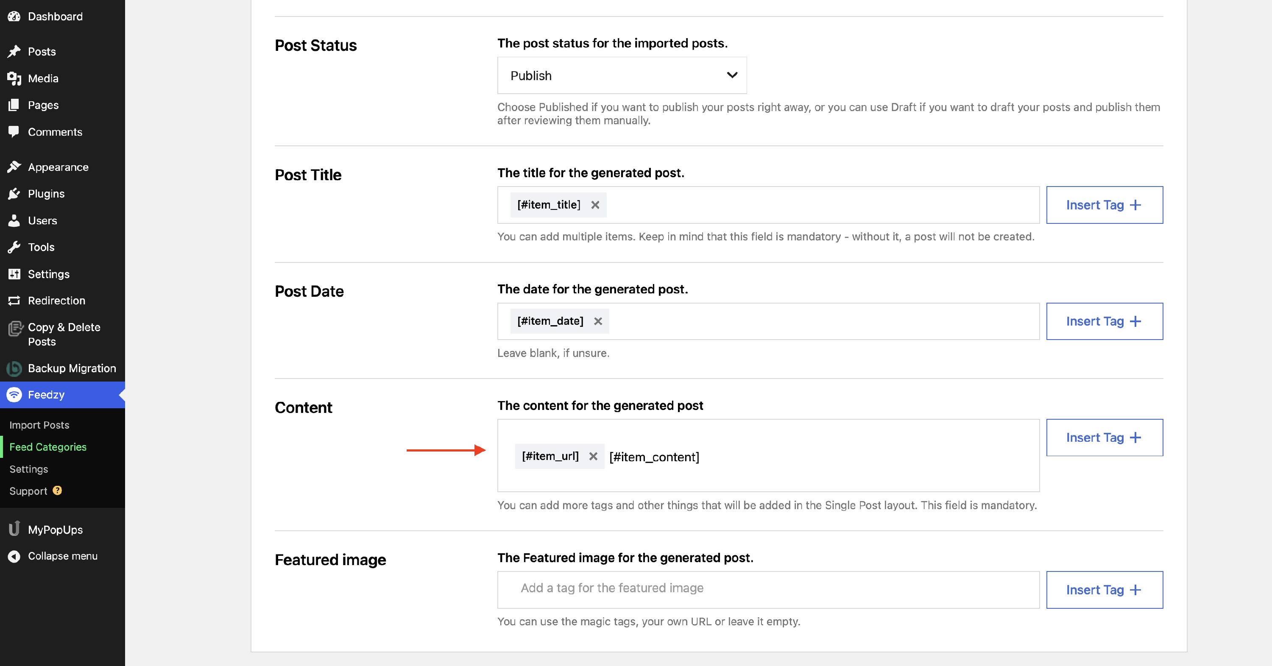Image resolution: width=1272 pixels, height=666 pixels.
Task: Click Insert Tag beside Post Date
Action: point(1104,321)
